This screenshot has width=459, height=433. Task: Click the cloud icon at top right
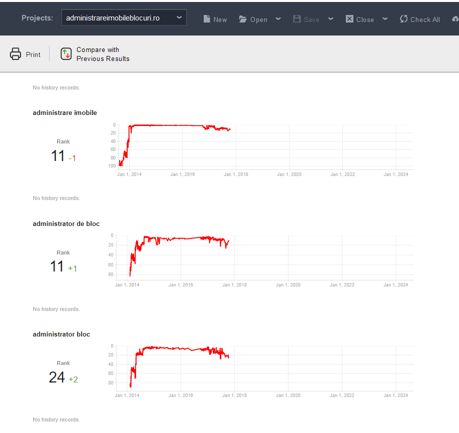pyautogui.click(x=455, y=18)
